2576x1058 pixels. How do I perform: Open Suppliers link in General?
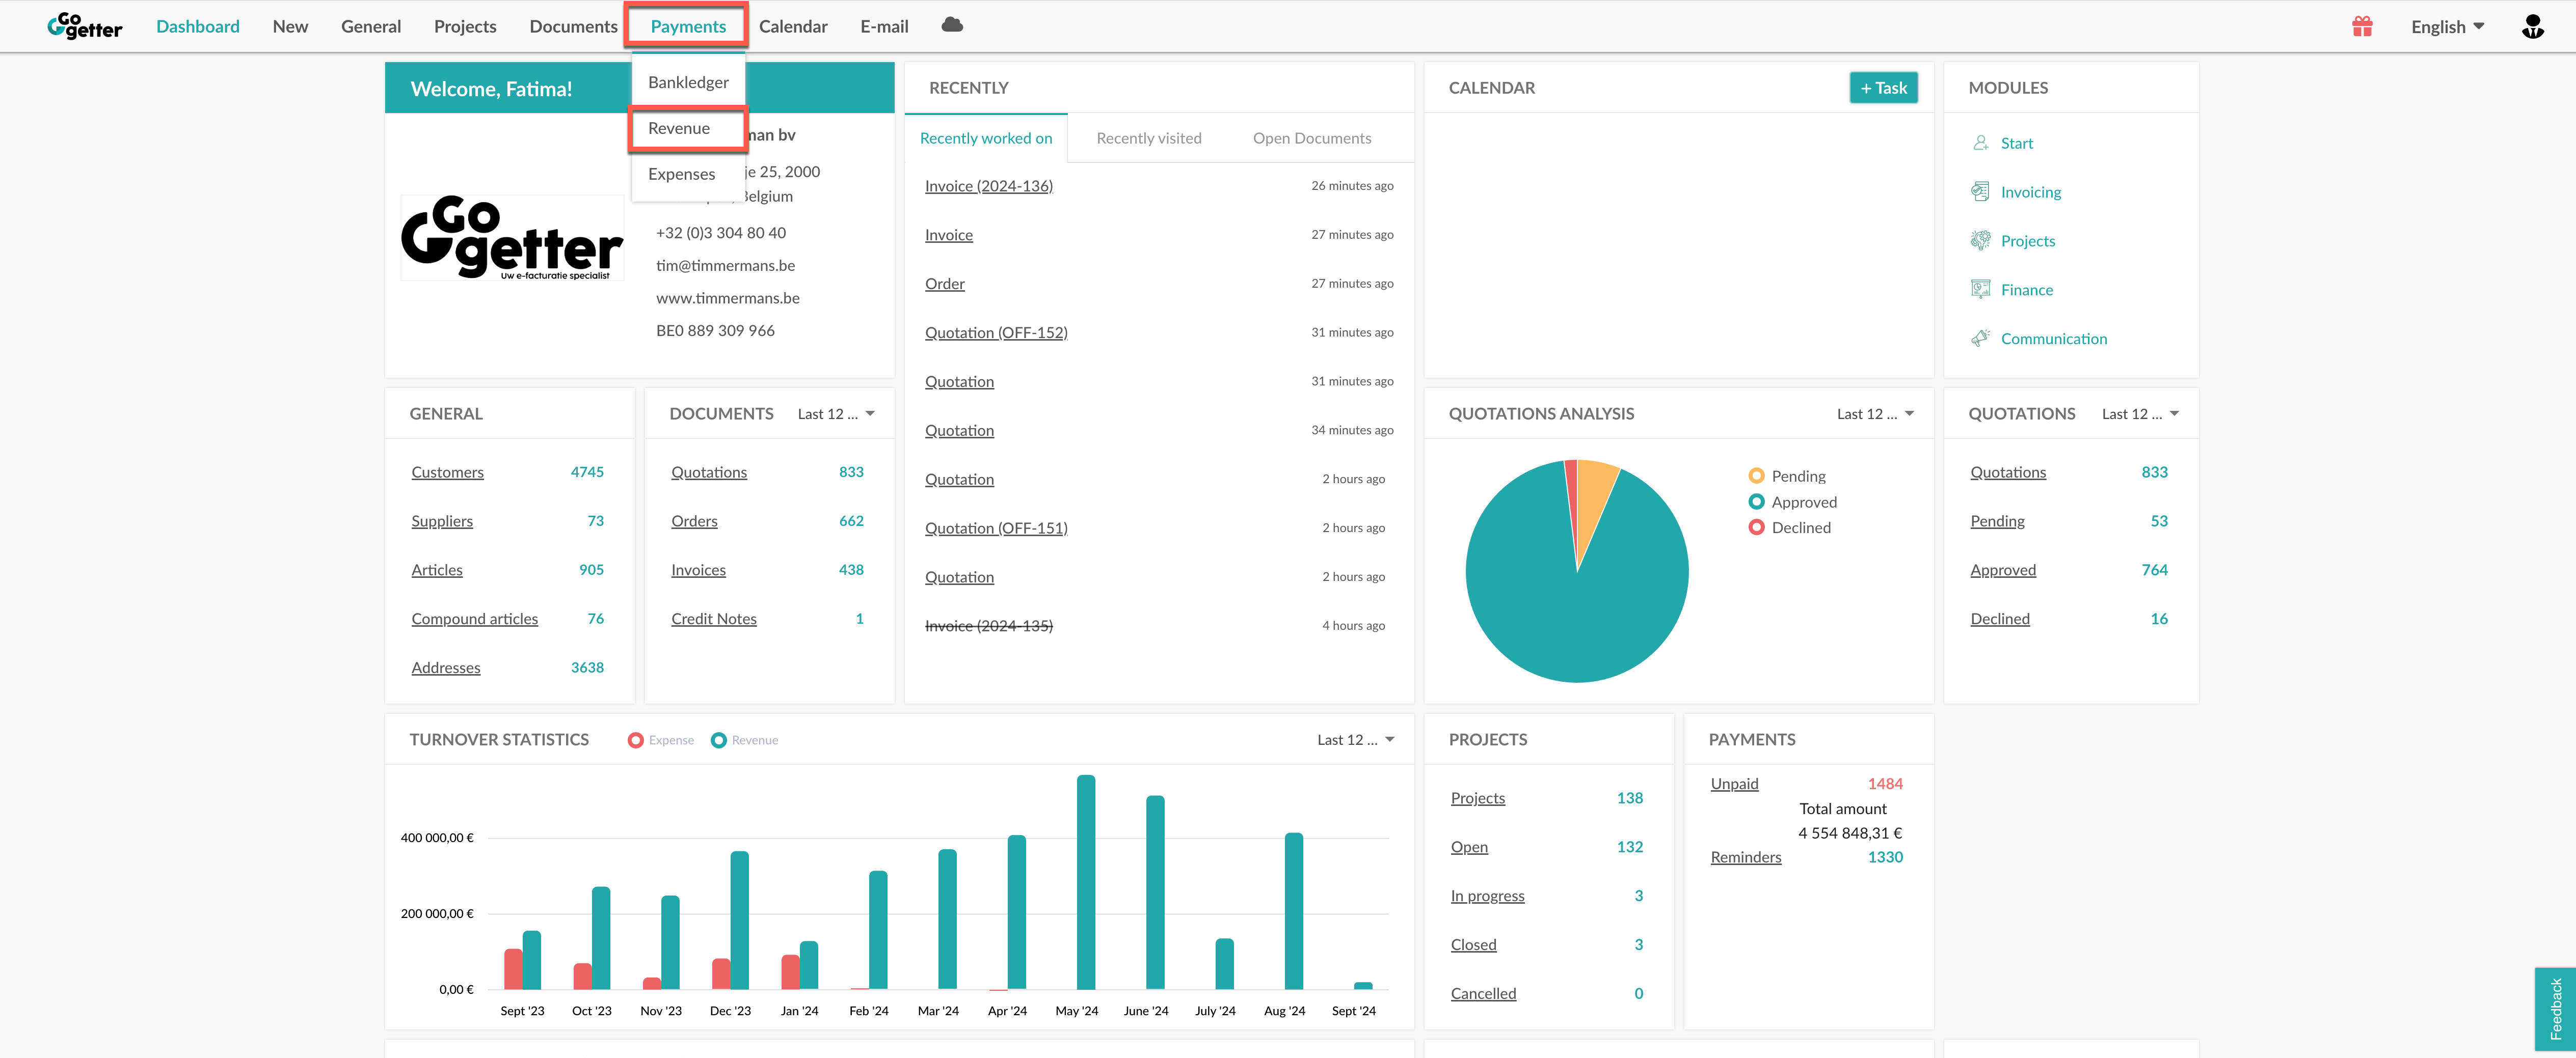pyautogui.click(x=442, y=521)
